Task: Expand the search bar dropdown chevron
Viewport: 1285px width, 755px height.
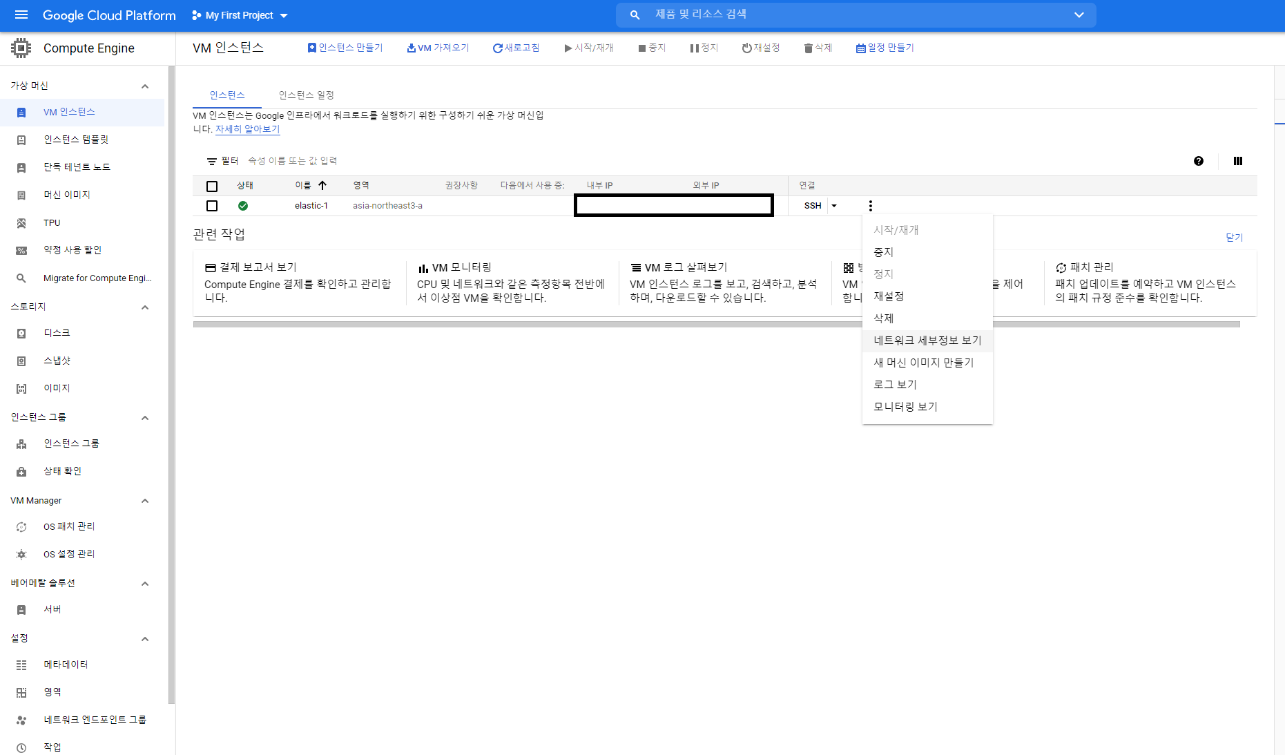Action: 1079,15
